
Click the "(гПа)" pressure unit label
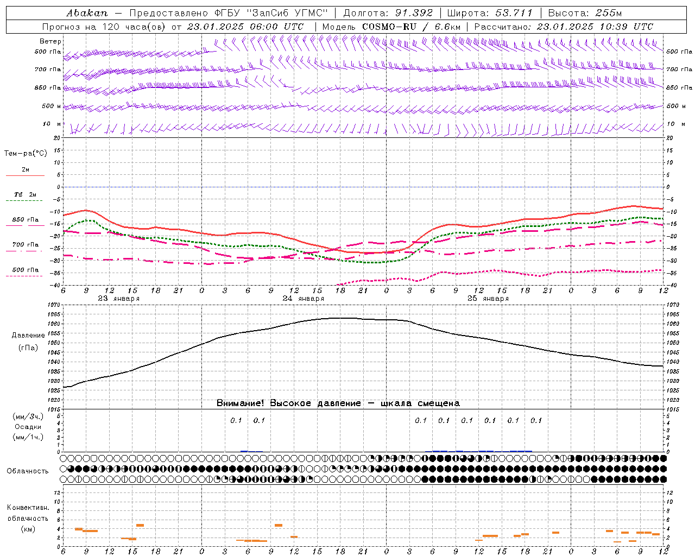pyautogui.click(x=28, y=348)
